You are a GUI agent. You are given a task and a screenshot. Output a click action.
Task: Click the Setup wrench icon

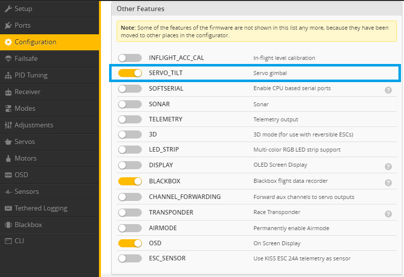click(8, 9)
